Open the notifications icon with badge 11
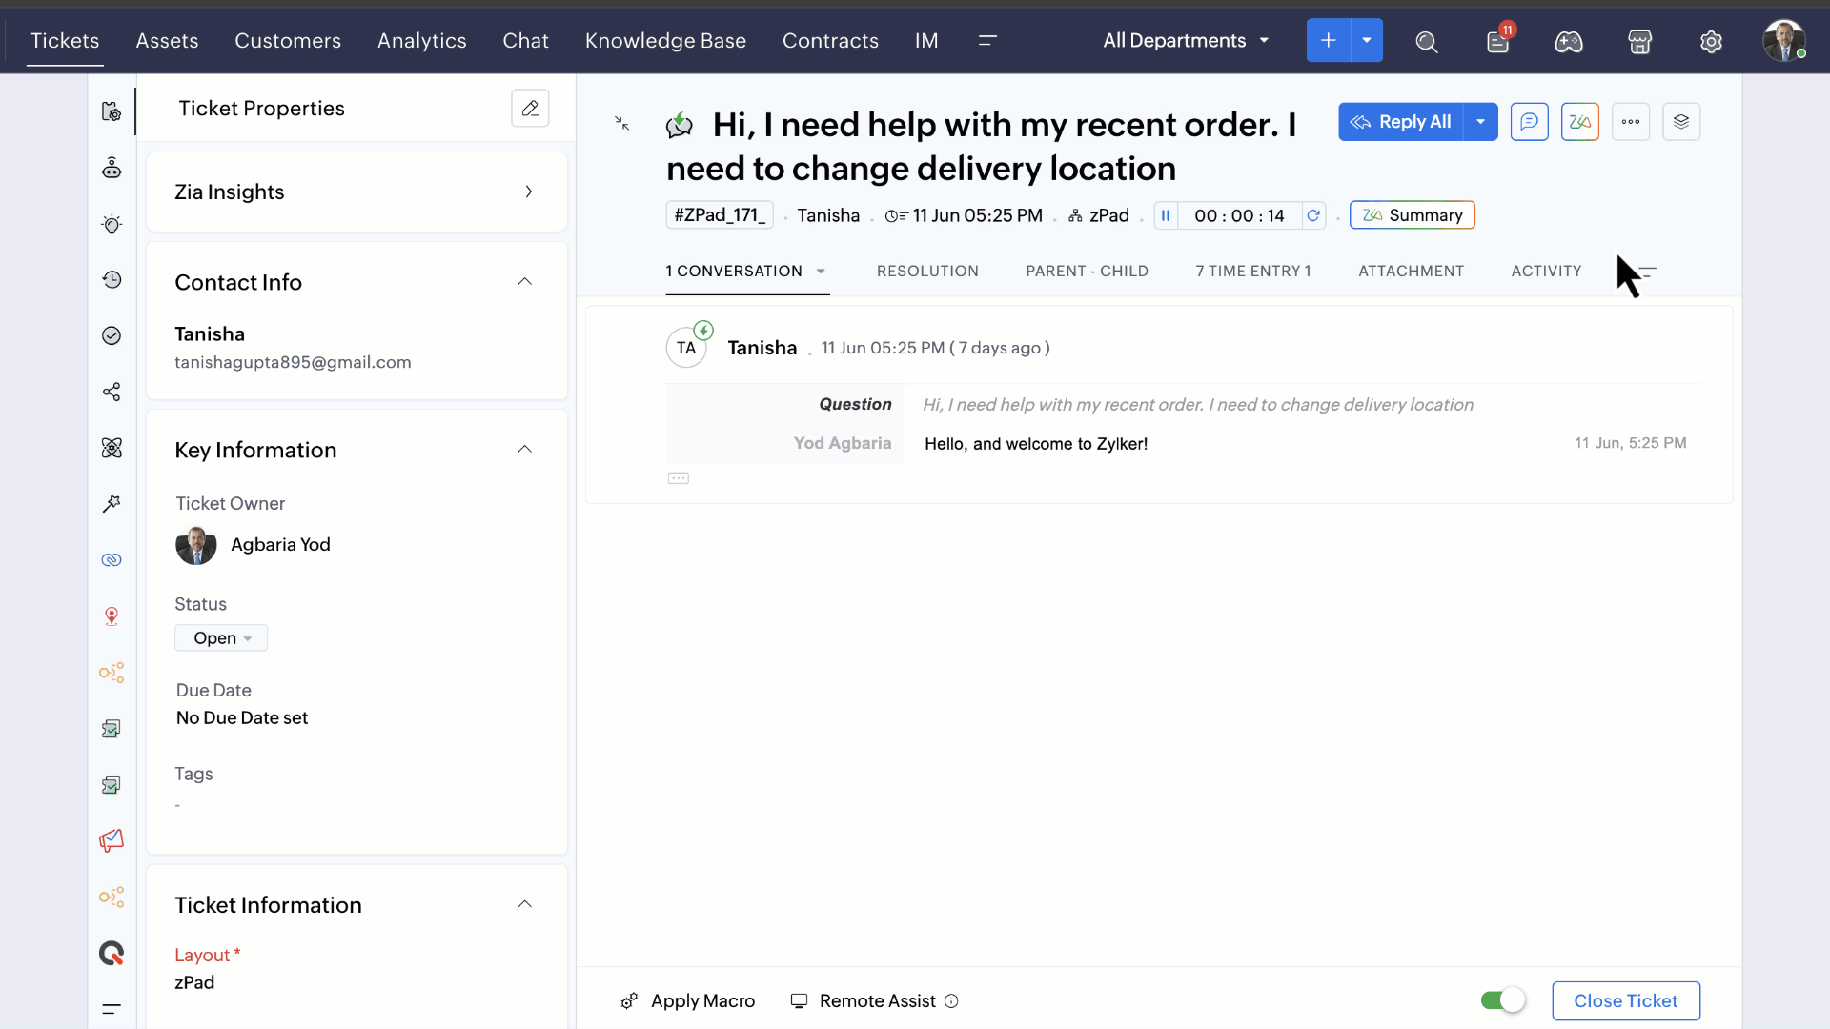 [1498, 41]
